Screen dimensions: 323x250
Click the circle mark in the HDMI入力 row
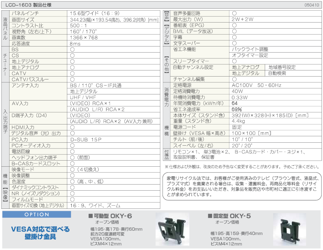72,127
